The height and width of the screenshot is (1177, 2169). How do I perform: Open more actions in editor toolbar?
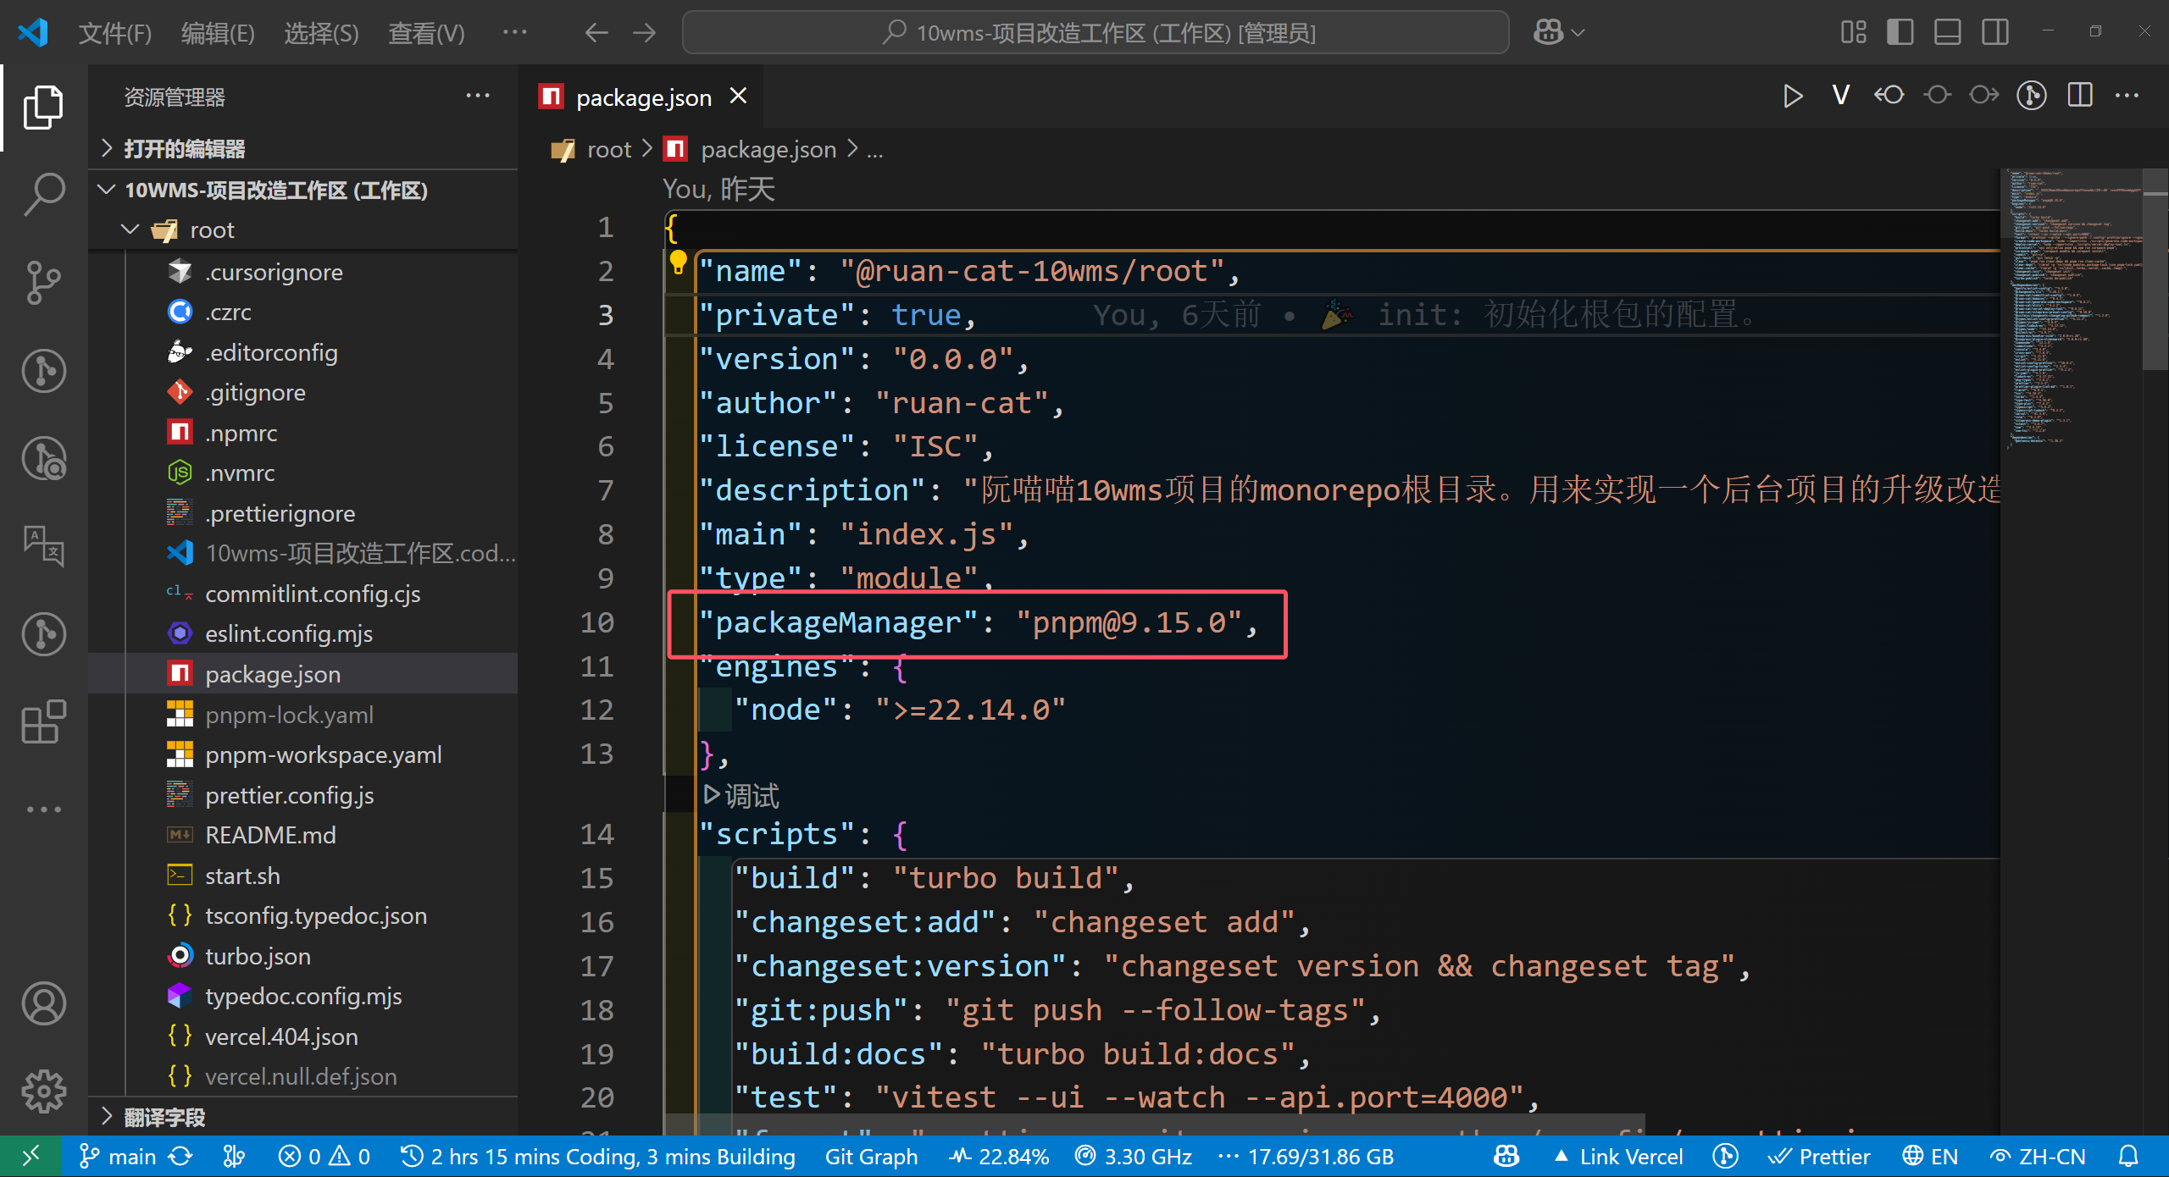2127,96
